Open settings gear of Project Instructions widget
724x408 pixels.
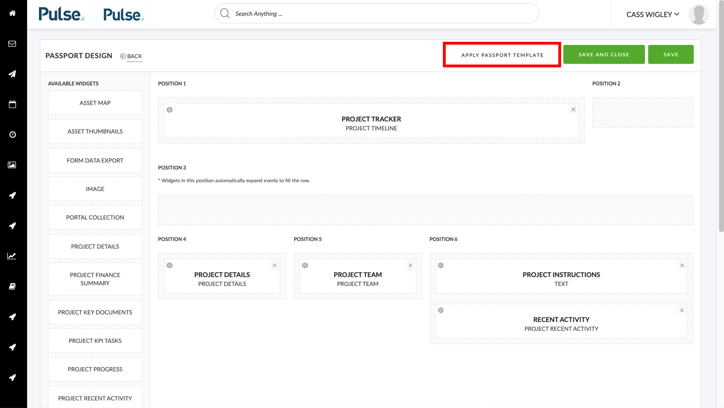(441, 265)
